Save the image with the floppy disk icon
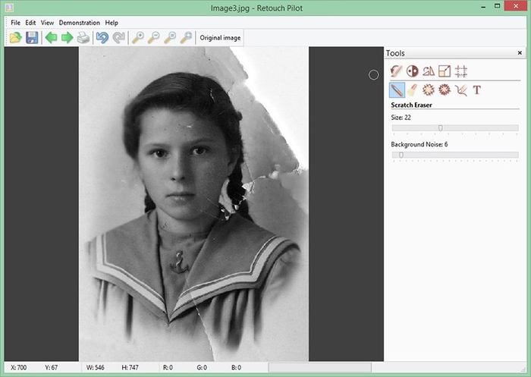 pos(32,38)
